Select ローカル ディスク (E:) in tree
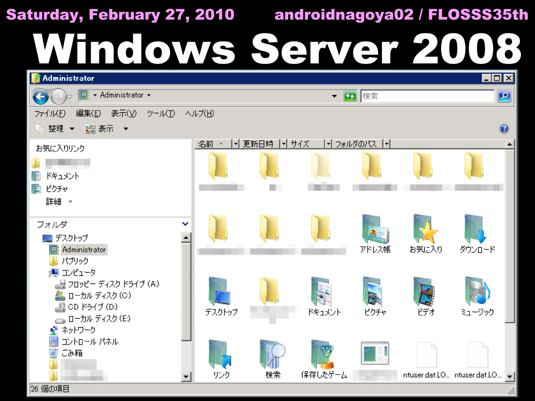Screen dimensions: 535x401 point(93,319)
